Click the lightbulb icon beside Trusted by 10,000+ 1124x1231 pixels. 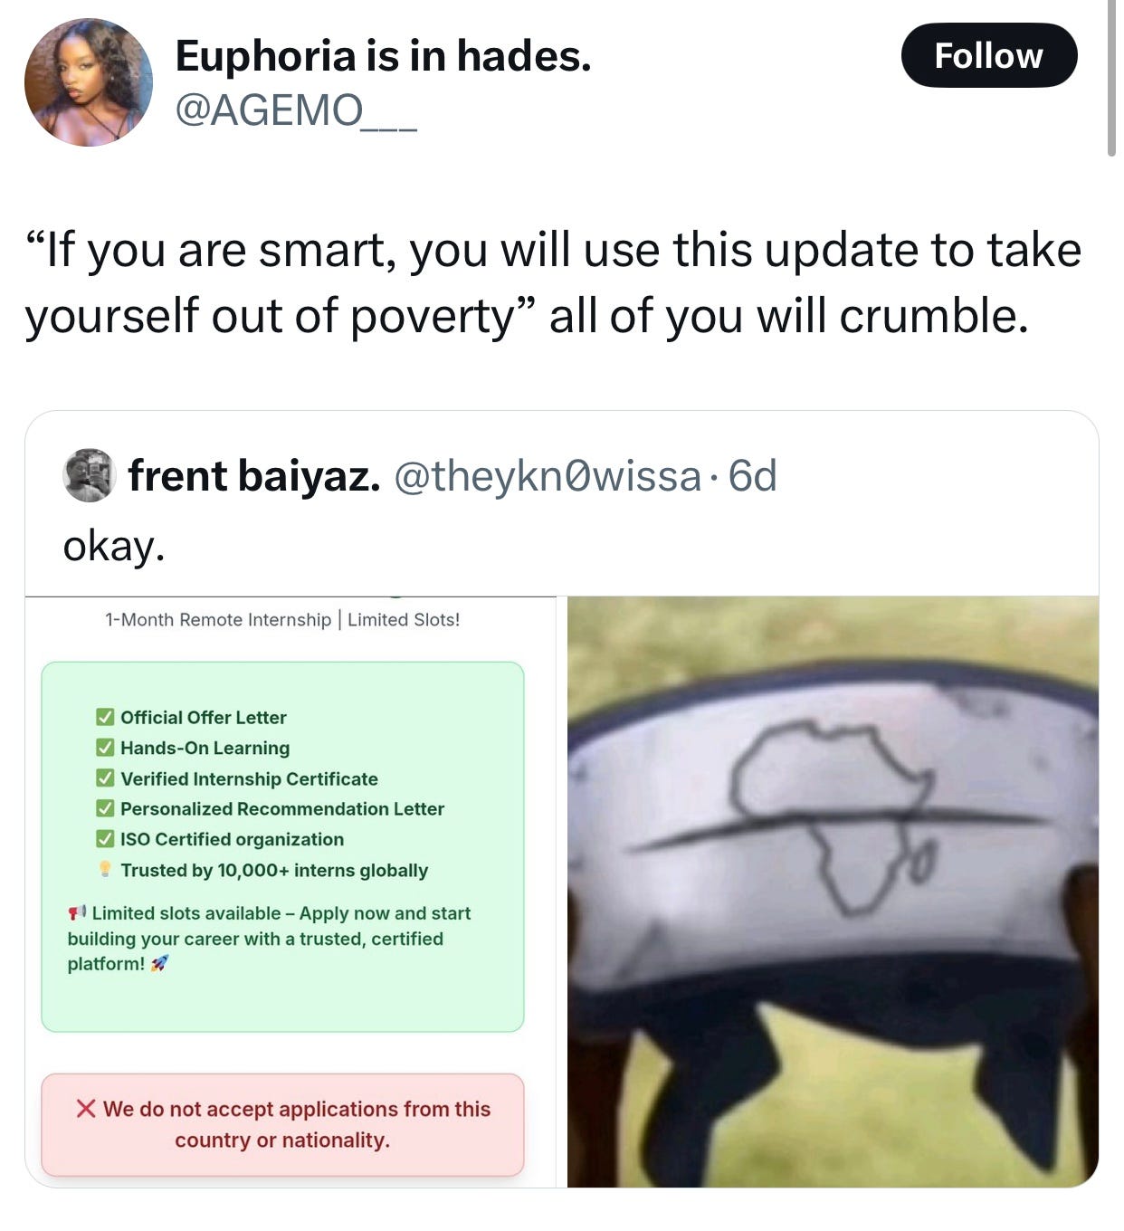click(x=105, y=870)
